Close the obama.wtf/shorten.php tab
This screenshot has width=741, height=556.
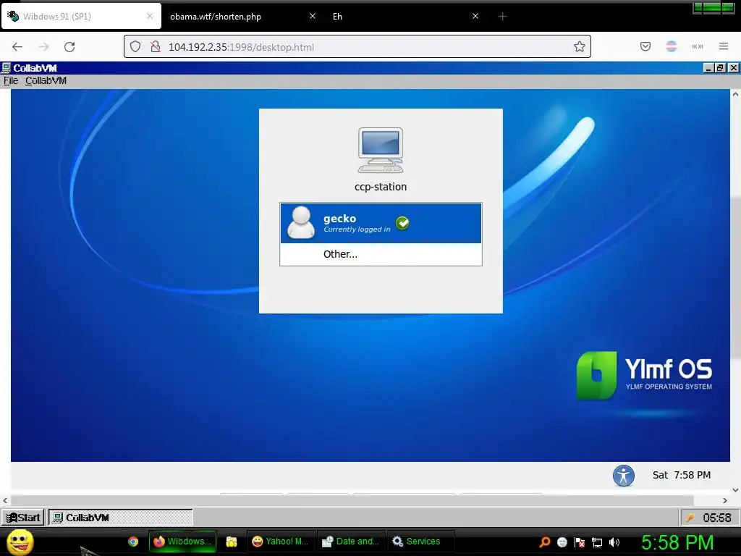tap(313, 16)
